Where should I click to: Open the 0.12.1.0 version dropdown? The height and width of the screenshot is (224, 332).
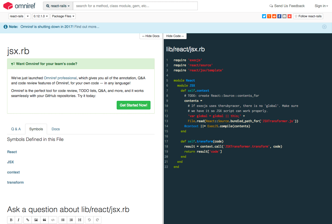pos(41,16)
